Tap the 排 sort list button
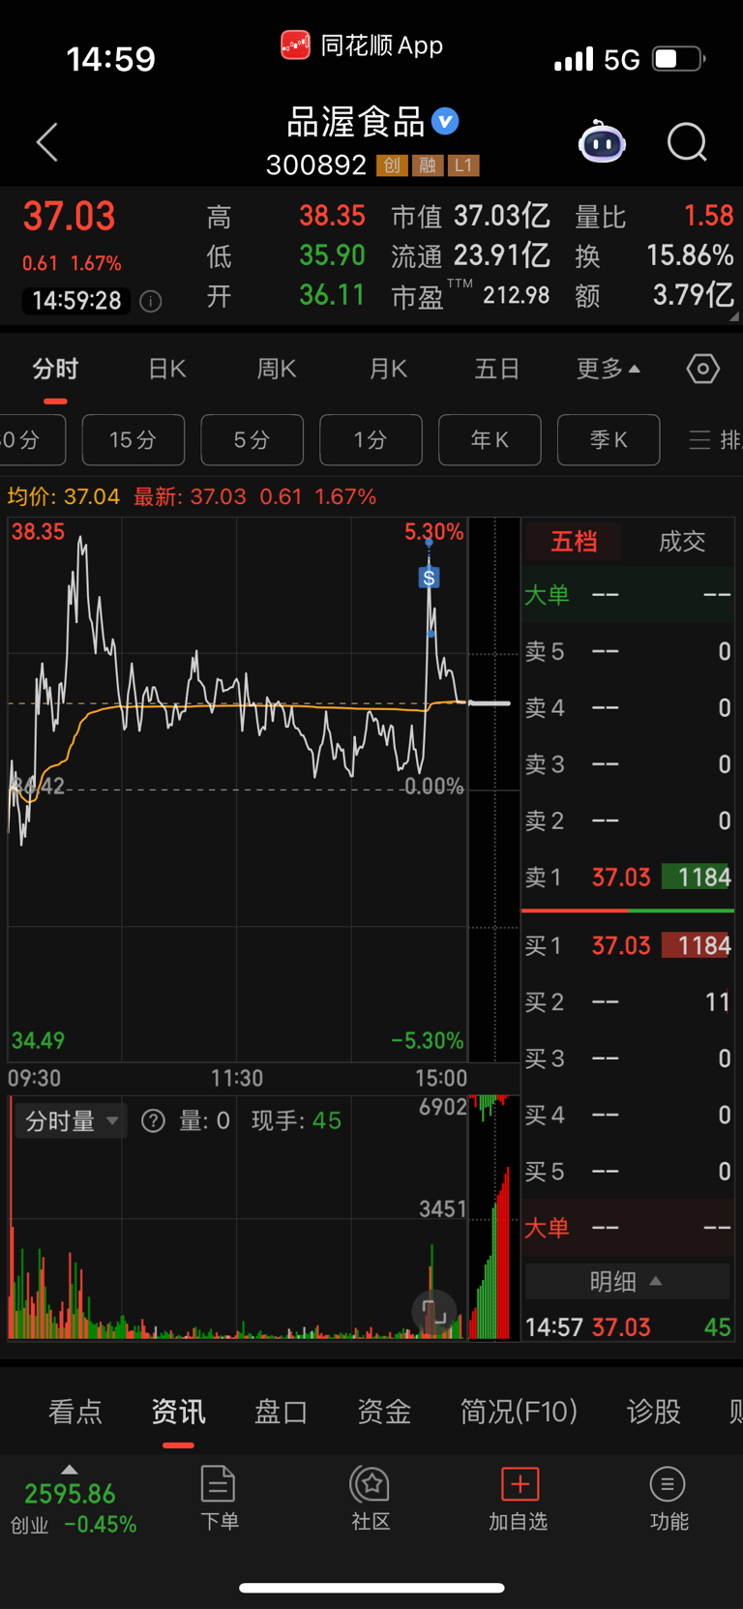This screenshot has height=1609, width=743. pos(715,440)
